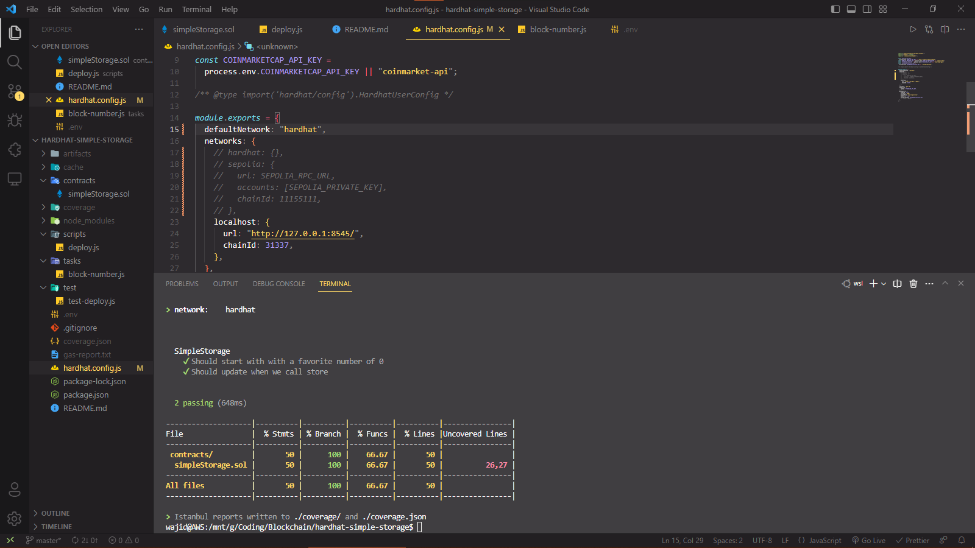Viewport: 975px width, 548px height.
Task: Maximize the terminal panel size
Action: tap(945, 284)
